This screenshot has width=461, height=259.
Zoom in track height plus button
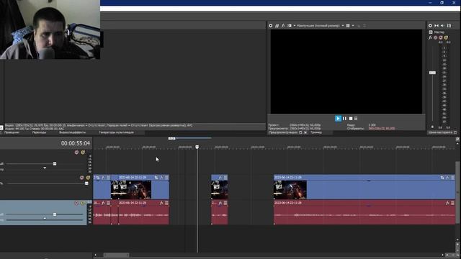pyautogui.click(x=457, y=244)
